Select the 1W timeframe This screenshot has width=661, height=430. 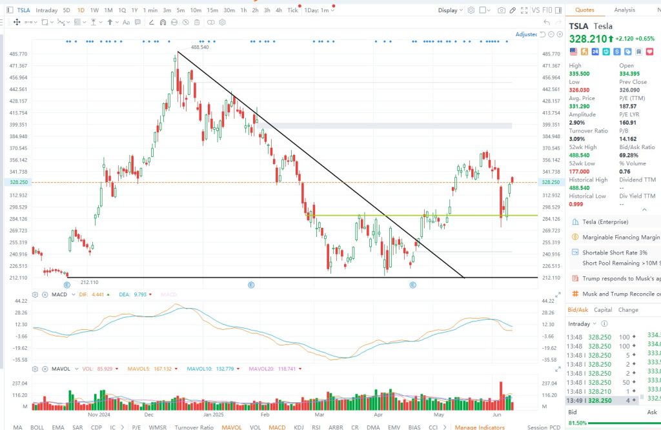point(94,10)
